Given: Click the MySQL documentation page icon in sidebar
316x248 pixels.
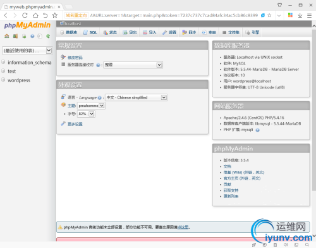Looking at the screenshot, I should click(x=40, y=36).
